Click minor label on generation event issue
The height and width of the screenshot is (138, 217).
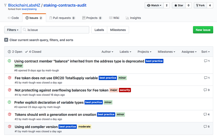coord(120,114)
